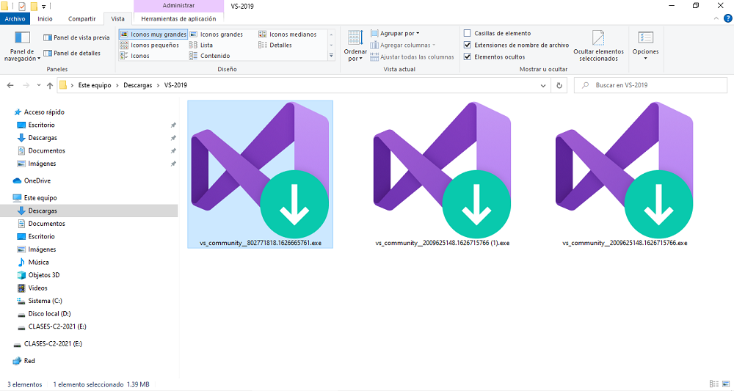Uncheck Extensiones de nombre de archivo
Viewport: 734px width, 391px height.
(467, 45)
